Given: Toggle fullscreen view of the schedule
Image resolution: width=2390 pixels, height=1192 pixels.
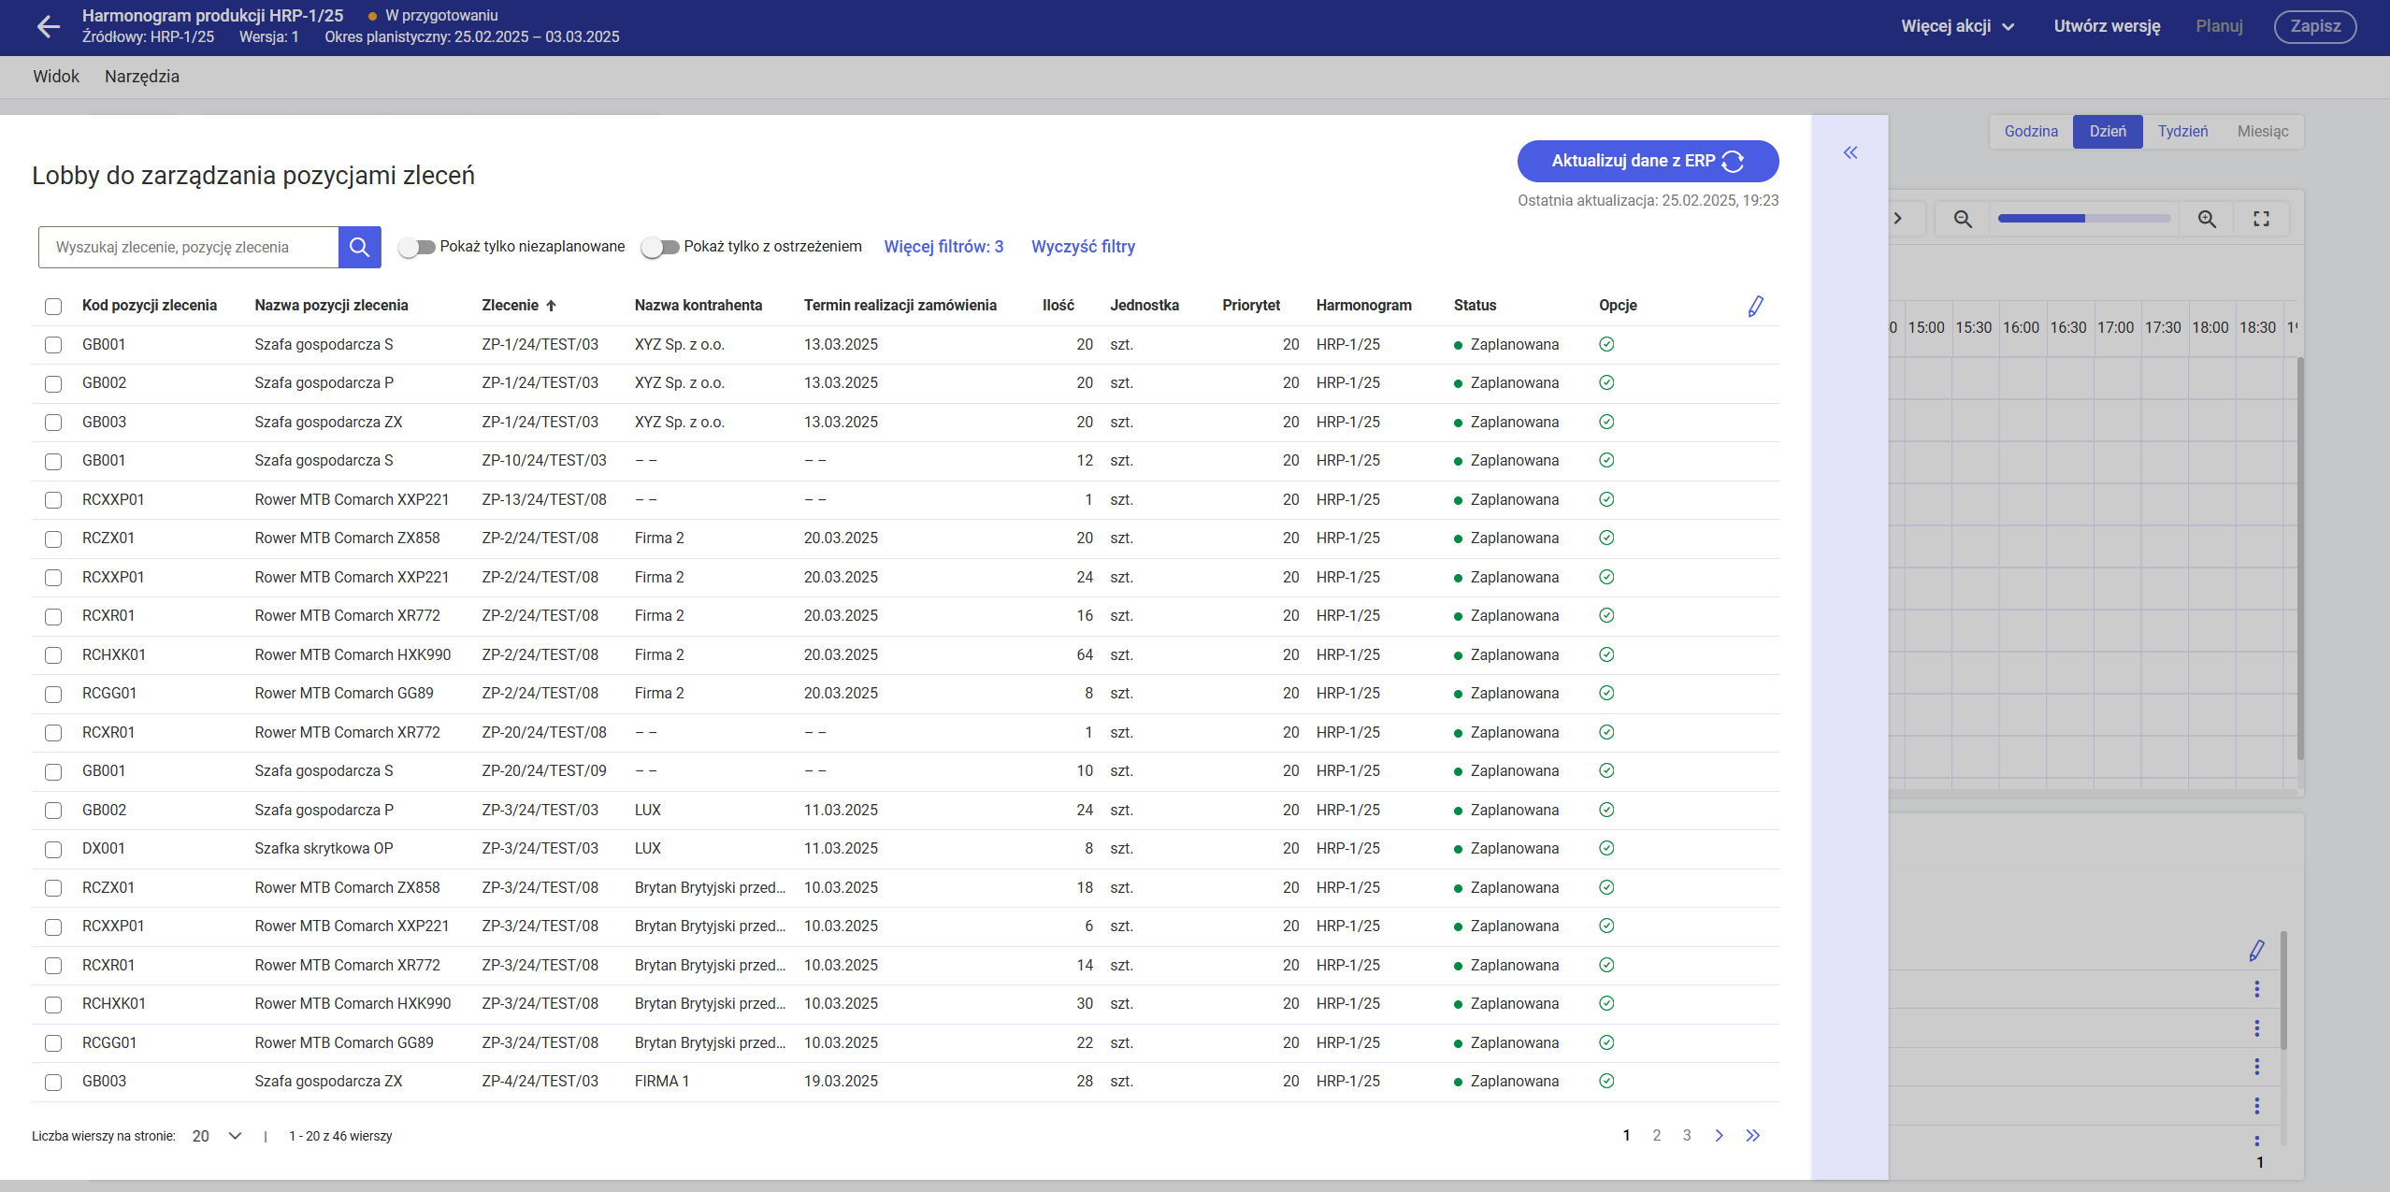Looking at the screenshot, I should pyautogui.click(x=2261, y=219).
